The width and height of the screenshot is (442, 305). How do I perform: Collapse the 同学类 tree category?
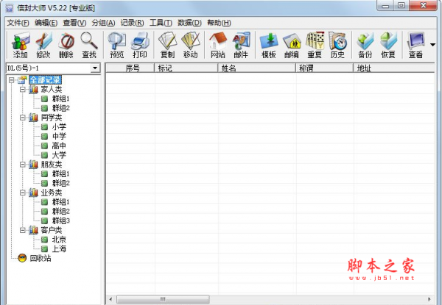[23, 118]
